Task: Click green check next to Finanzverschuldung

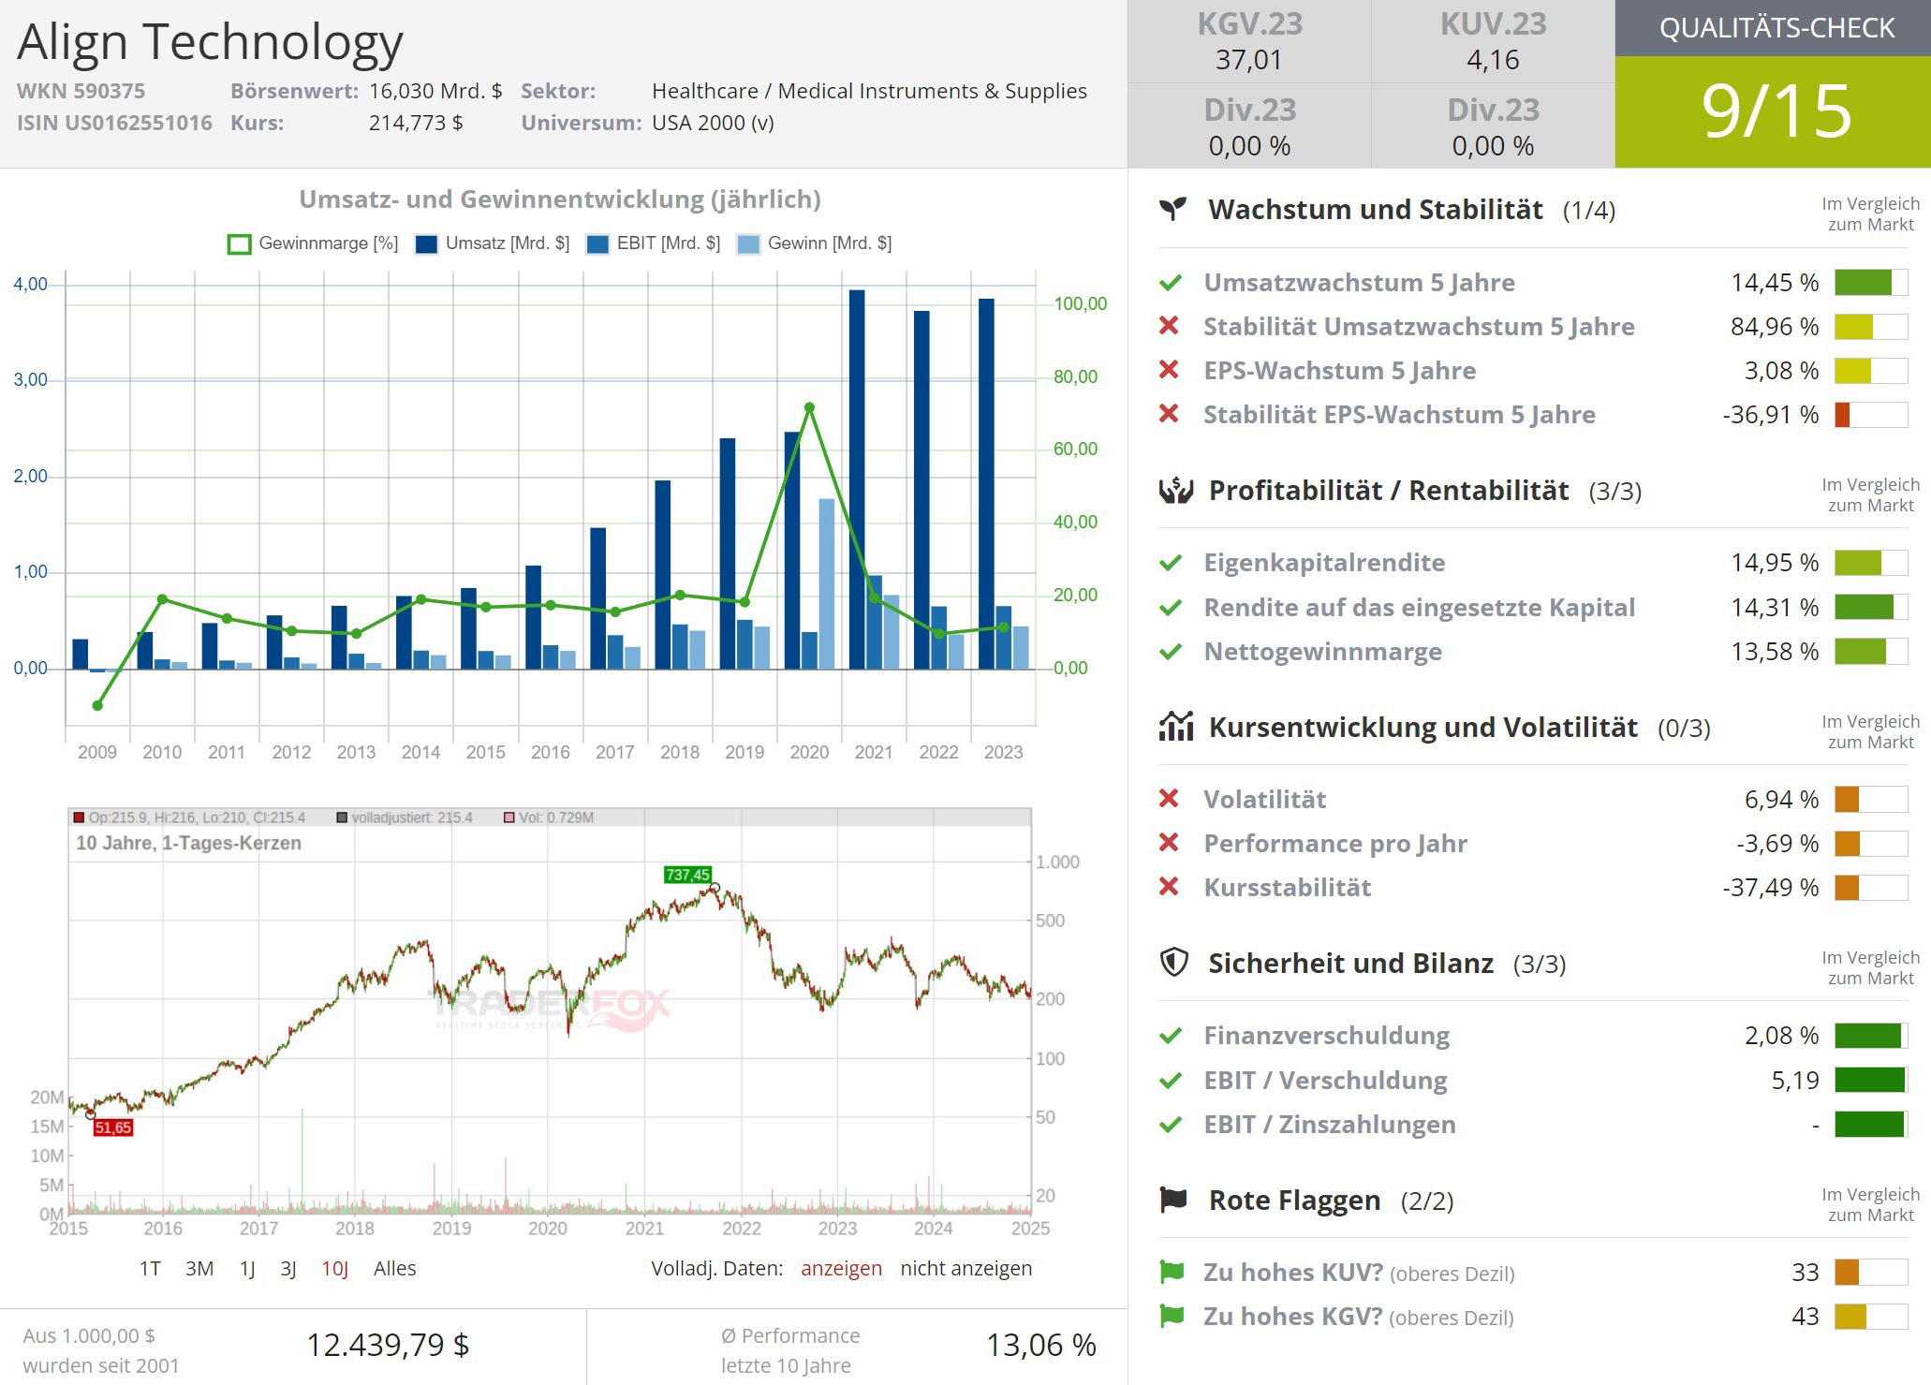Action: (1170, 1036)
